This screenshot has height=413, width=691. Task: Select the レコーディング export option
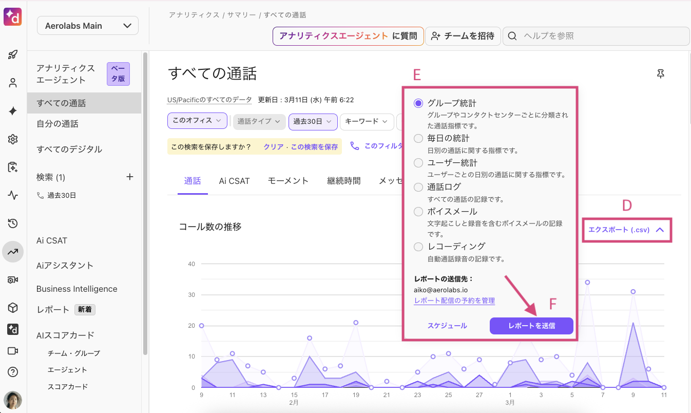point(418,247)
